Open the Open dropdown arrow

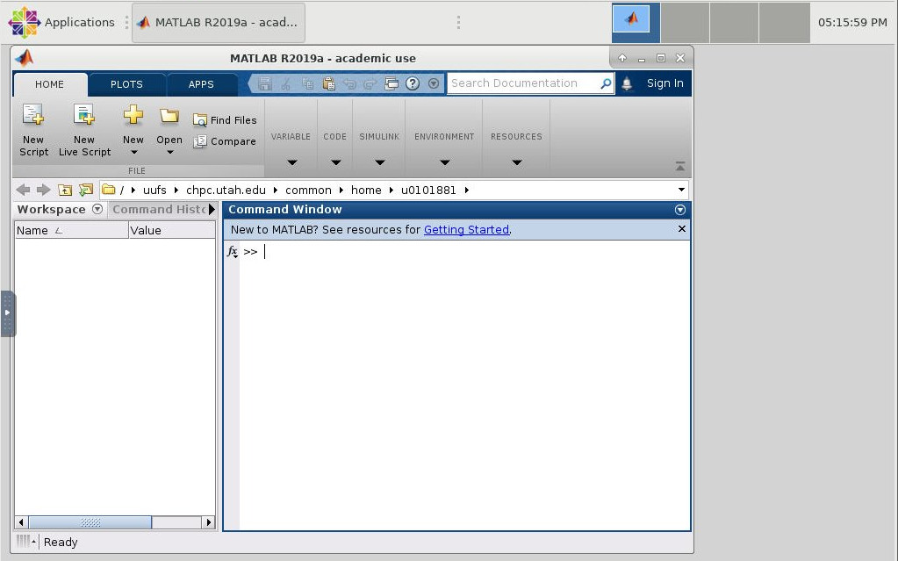click(170, 153)
